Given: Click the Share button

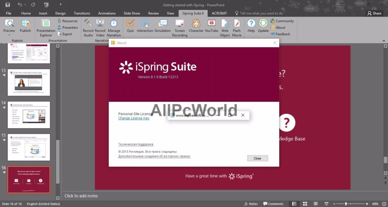Looking at the screenshot, I should tap(374, 13).
